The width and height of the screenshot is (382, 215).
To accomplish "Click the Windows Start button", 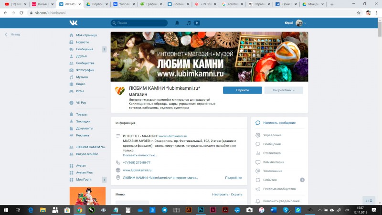I will tap(6, 210).
